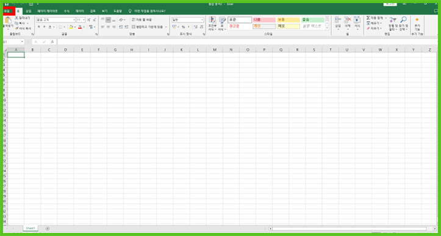Open Find and Select magnifier
The height and width of the screenshot is (236, 441).
click(x=403, y=24)
